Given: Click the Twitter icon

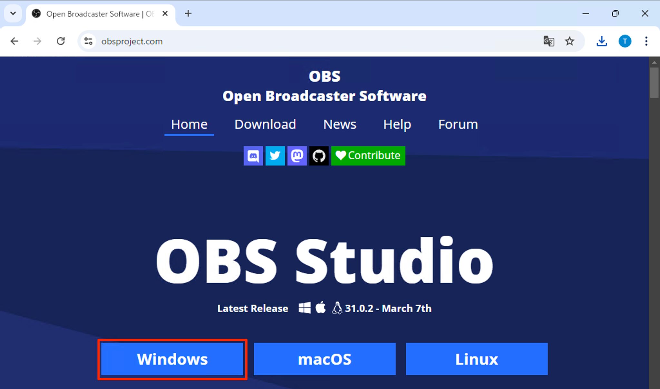Looking at the screenshot, I should pos(275,156).
